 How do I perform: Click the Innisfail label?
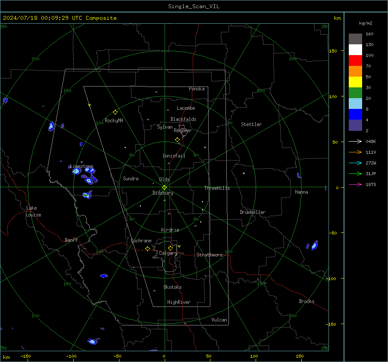click(174, 156)
